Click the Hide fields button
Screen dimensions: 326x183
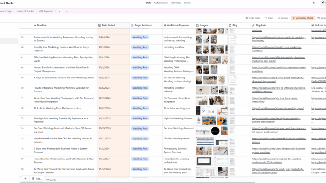coord(253,18)
